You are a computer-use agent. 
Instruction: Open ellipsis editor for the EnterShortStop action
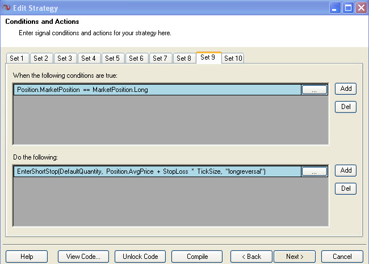coord(314,171)
